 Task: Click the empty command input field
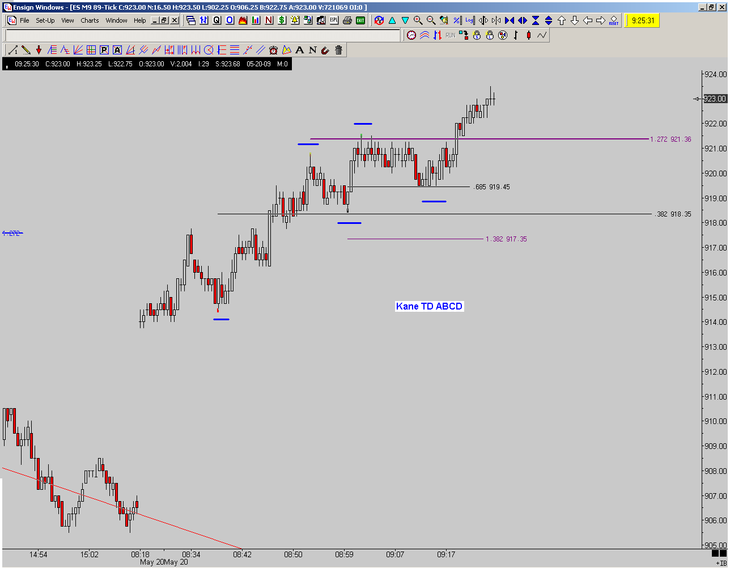tap(203, 35)
